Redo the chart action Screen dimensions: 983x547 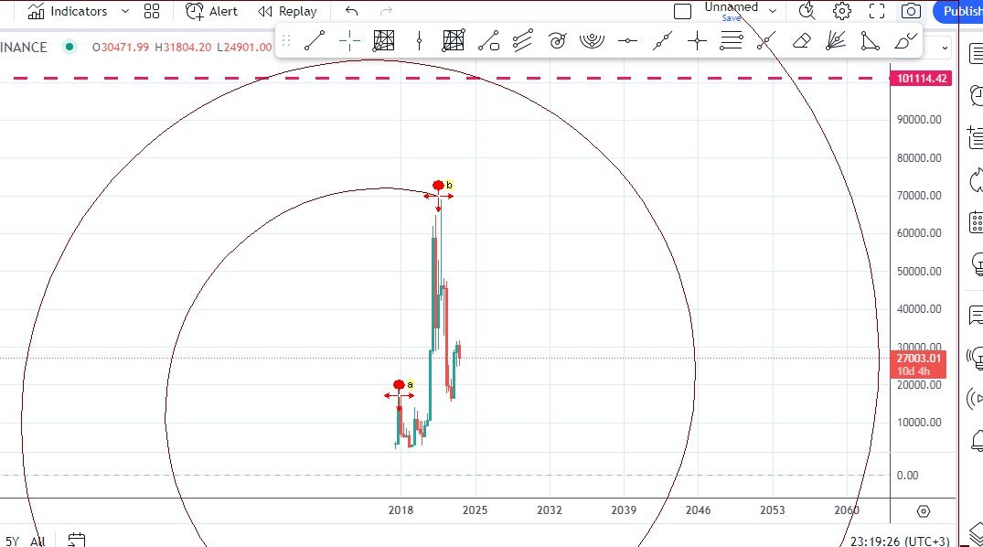coord(386,11)
